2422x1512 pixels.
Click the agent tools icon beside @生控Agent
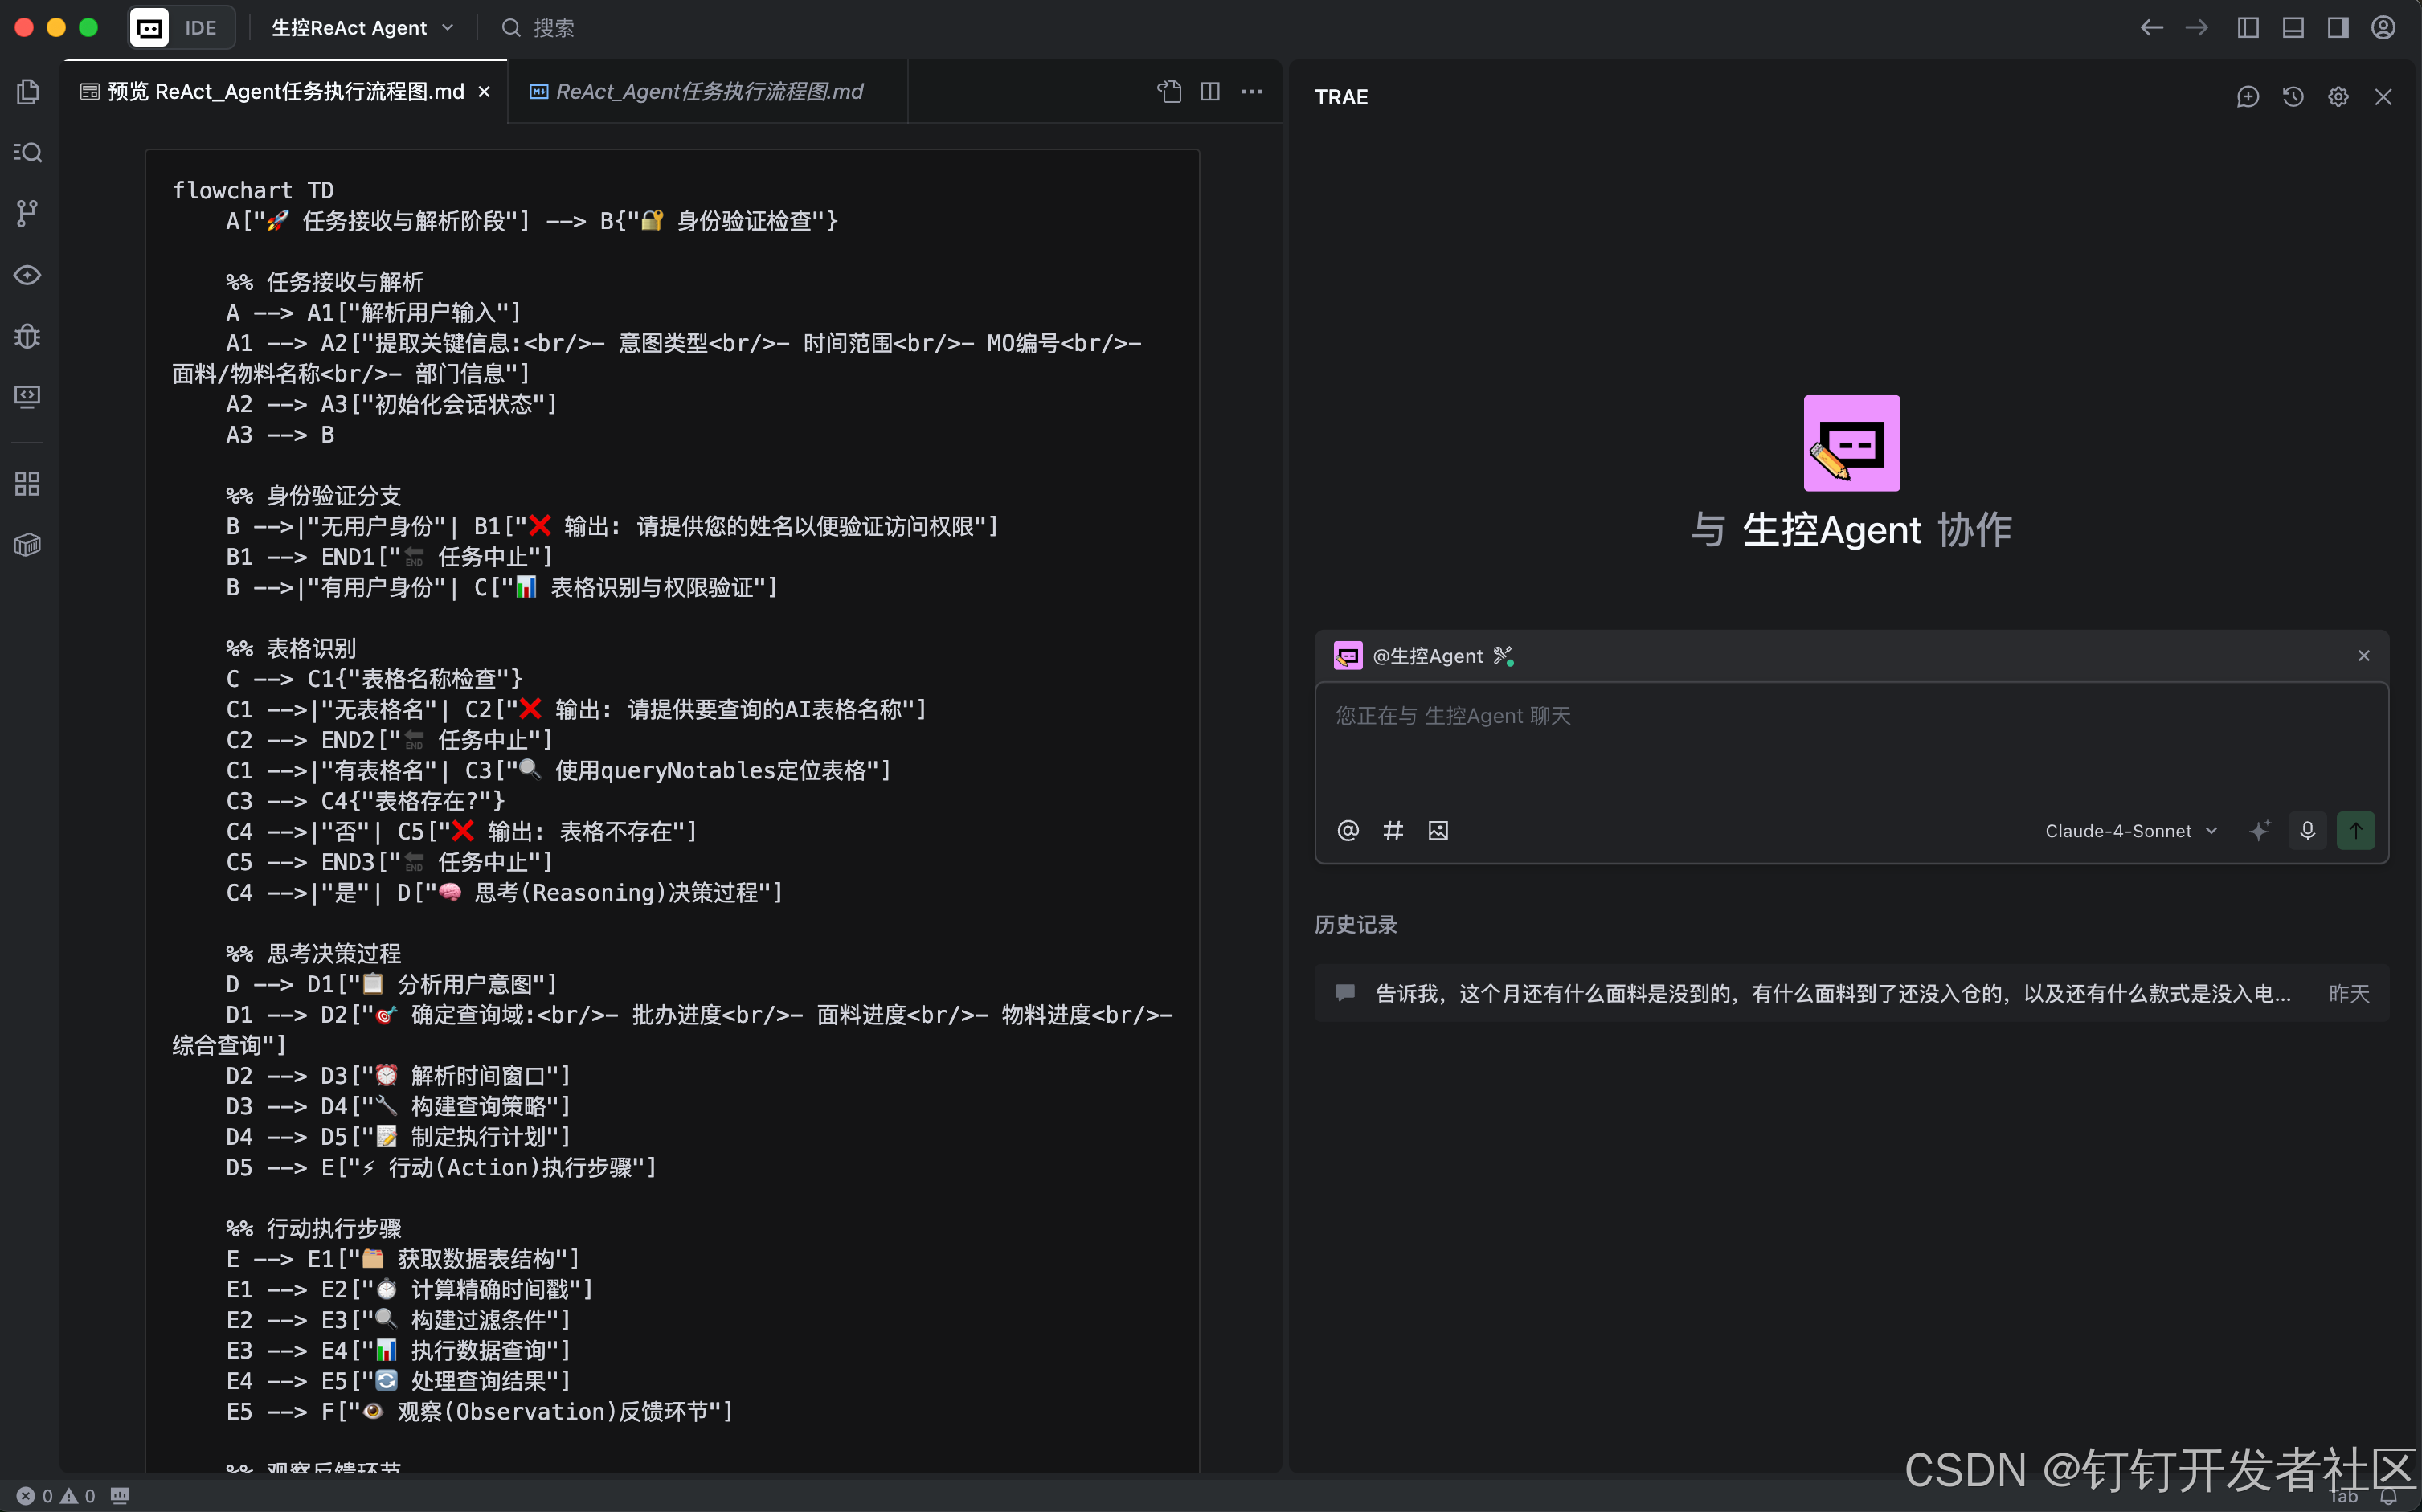tap(1503, 656)
